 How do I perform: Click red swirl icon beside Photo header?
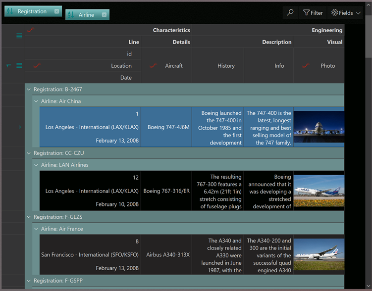pyautogui.click(x=306, y=65)
